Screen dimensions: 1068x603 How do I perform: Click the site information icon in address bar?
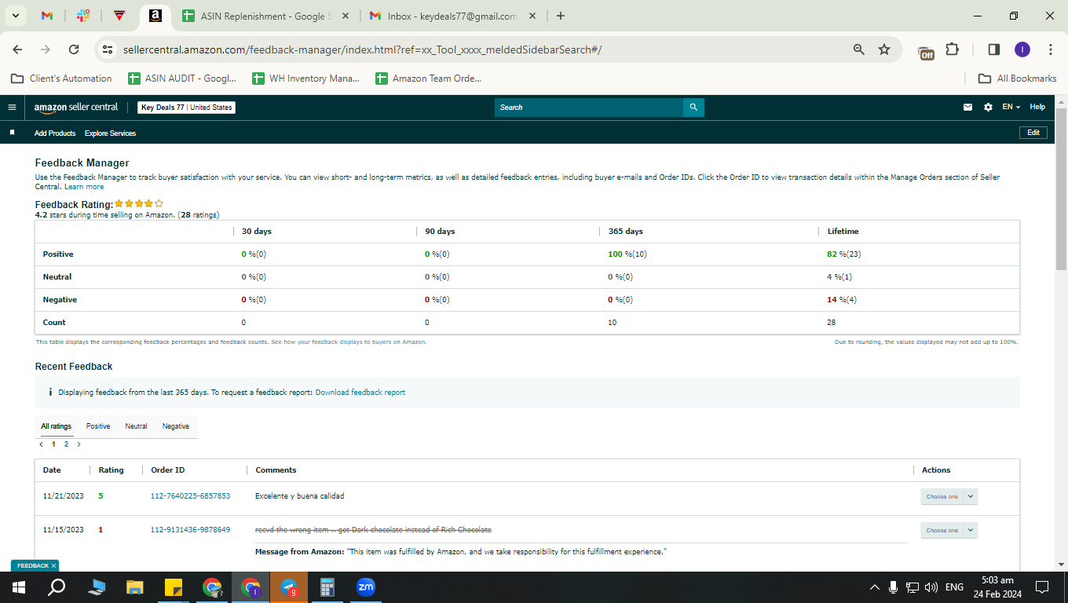click(x=108, y=49)
